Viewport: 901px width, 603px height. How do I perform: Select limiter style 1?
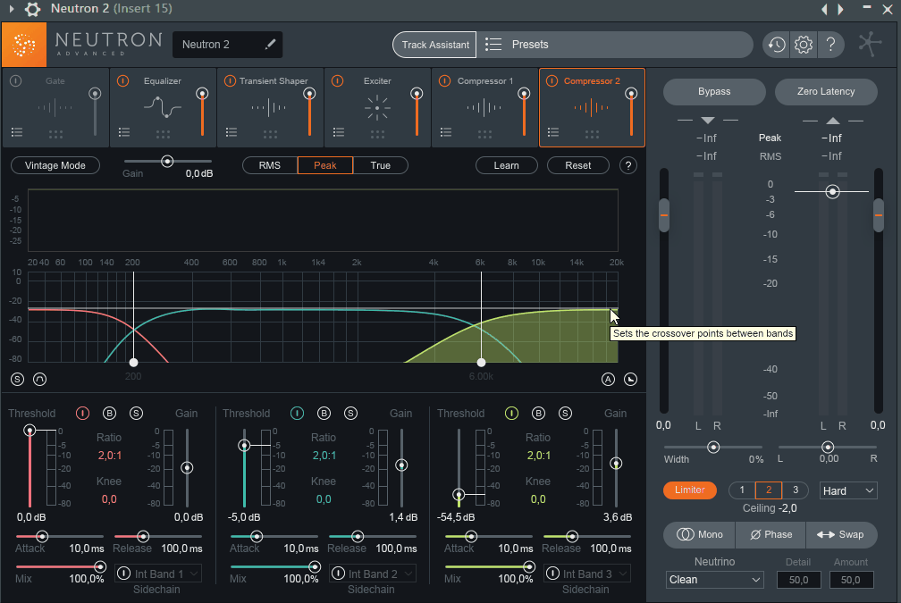(x=742, y=490)
